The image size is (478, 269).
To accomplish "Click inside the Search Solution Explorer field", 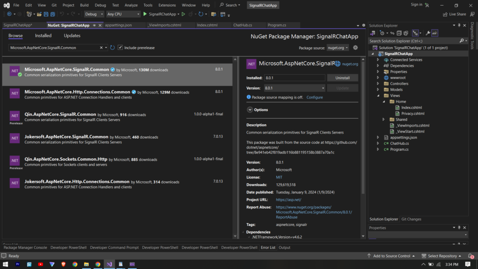I will tap(406, 41).
